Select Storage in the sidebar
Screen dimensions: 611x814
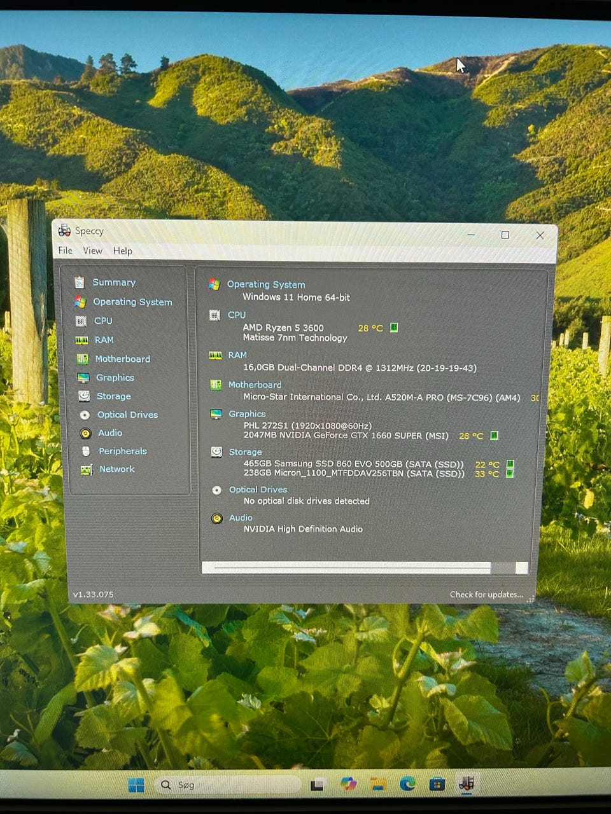click(x=113, y=396)
